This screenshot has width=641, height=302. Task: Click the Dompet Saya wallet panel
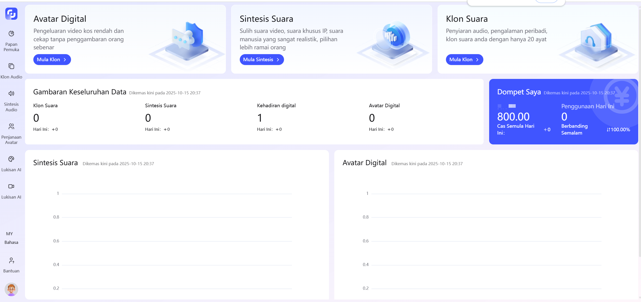563,111
